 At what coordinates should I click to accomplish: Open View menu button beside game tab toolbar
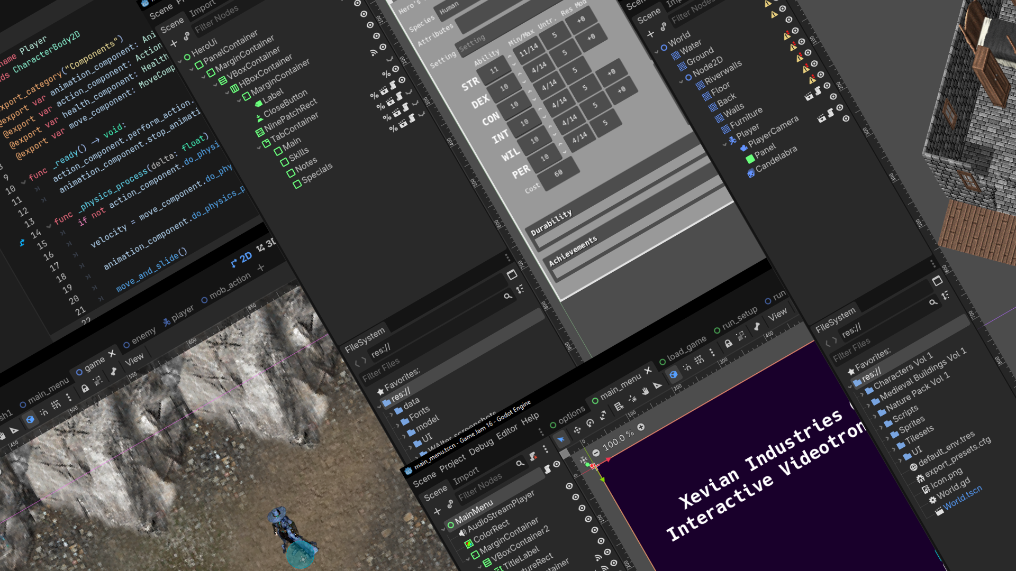coord(134,360)
